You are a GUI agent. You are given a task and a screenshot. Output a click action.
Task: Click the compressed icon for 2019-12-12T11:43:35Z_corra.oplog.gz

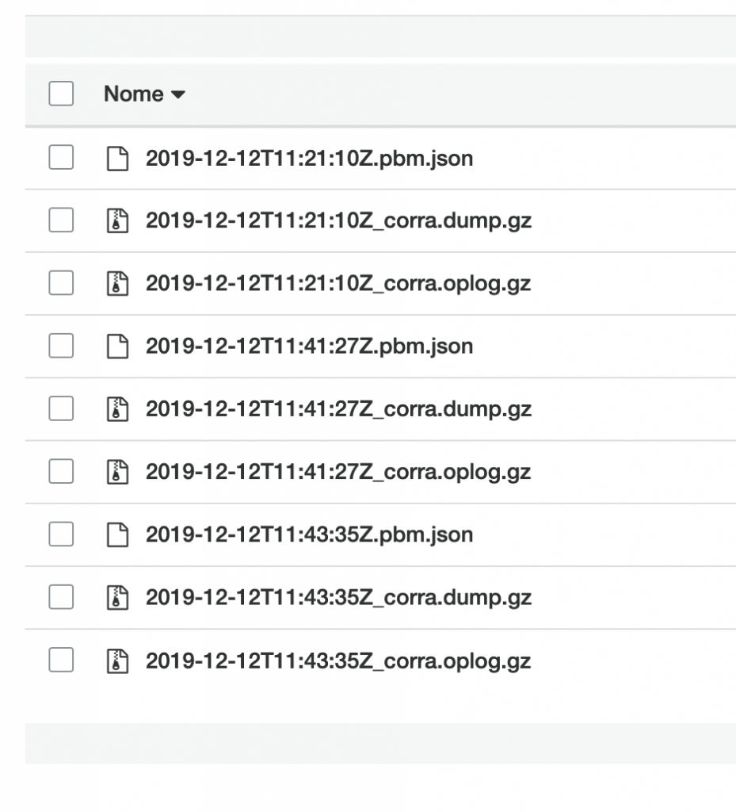[119, 660]
